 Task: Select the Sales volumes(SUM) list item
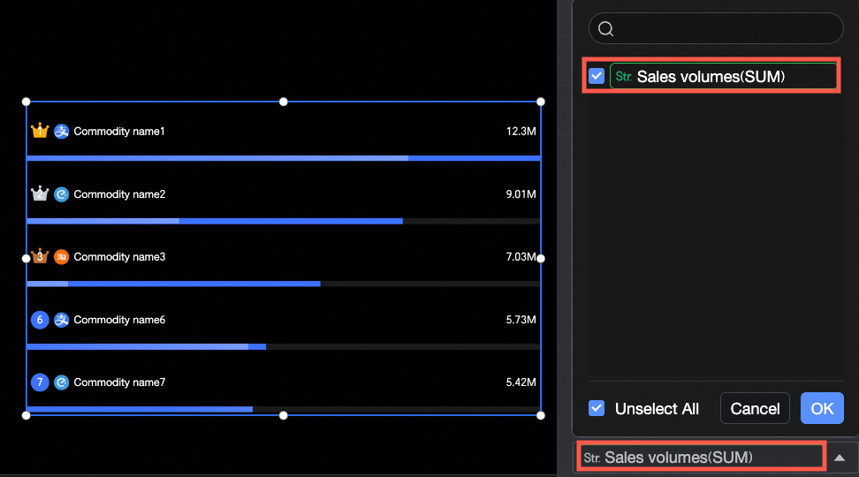723,76
